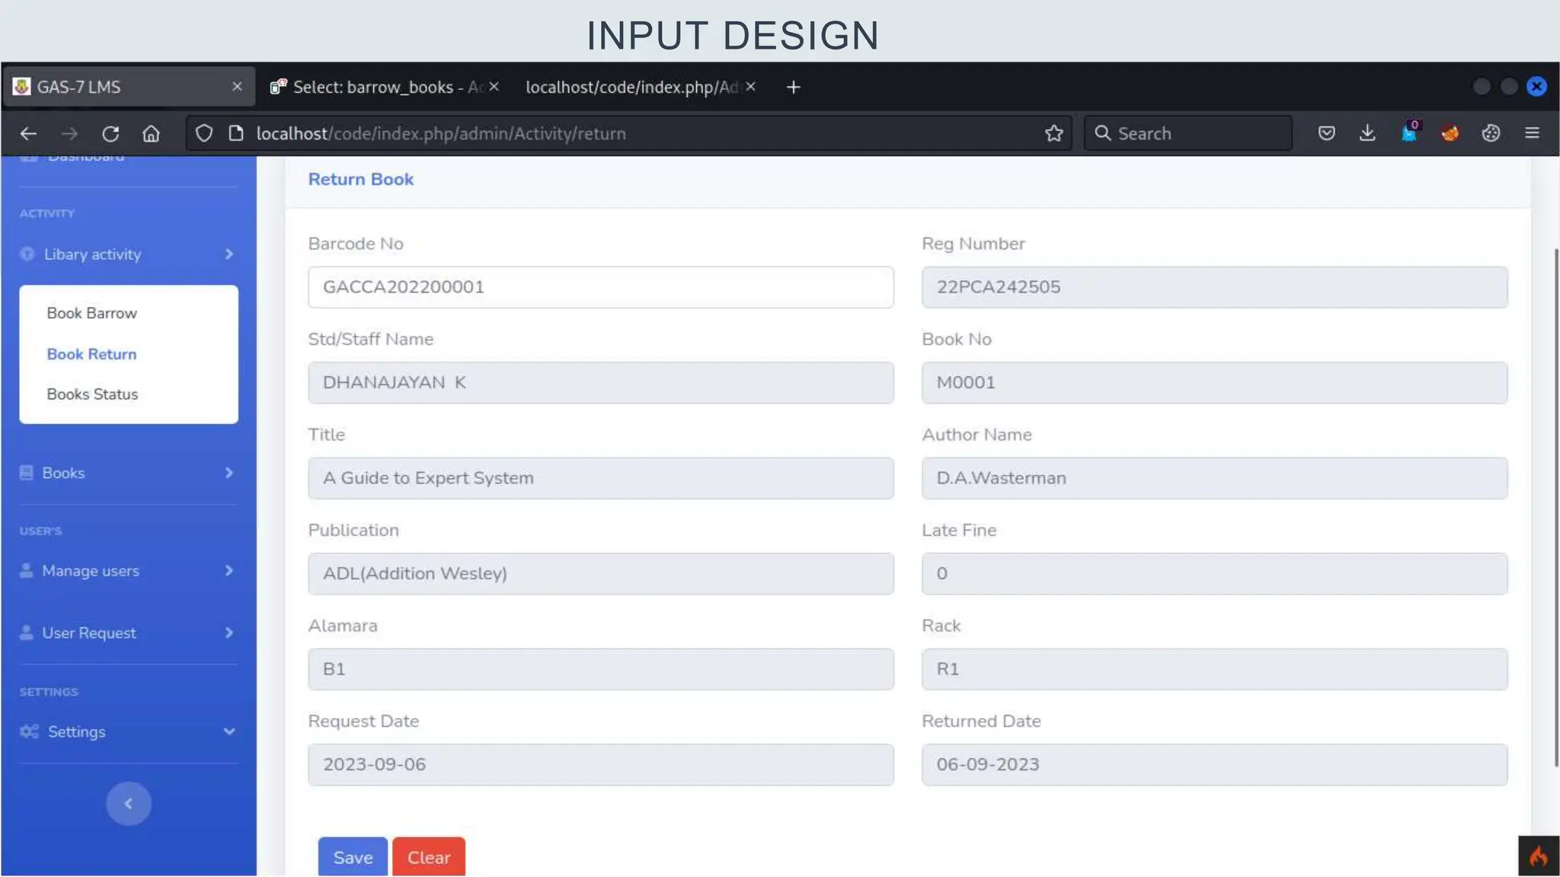Viewport: 1560px width, 877px height.
Task: Click the flame debug icon in the bottom corner
Action: (x=1539, y=856)
